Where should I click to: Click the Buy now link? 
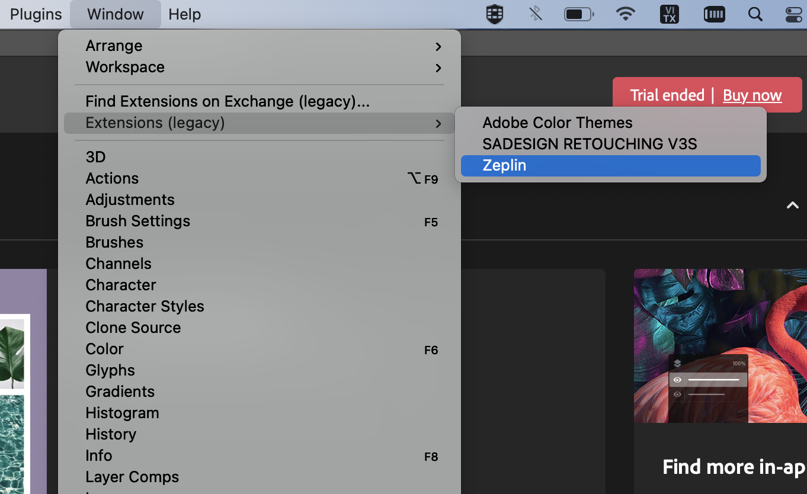point(752,95)
